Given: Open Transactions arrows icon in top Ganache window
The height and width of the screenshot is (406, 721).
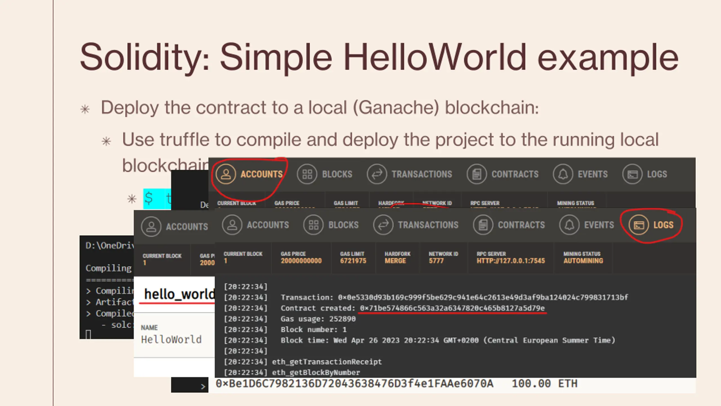Looking at the screenshot, I should pyautogui.click(x=377, y=174).
